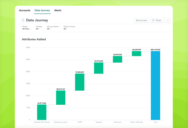Click the Building Location axis label
The width and height of the screenshot is (188, 128).
tap(61, 122)
